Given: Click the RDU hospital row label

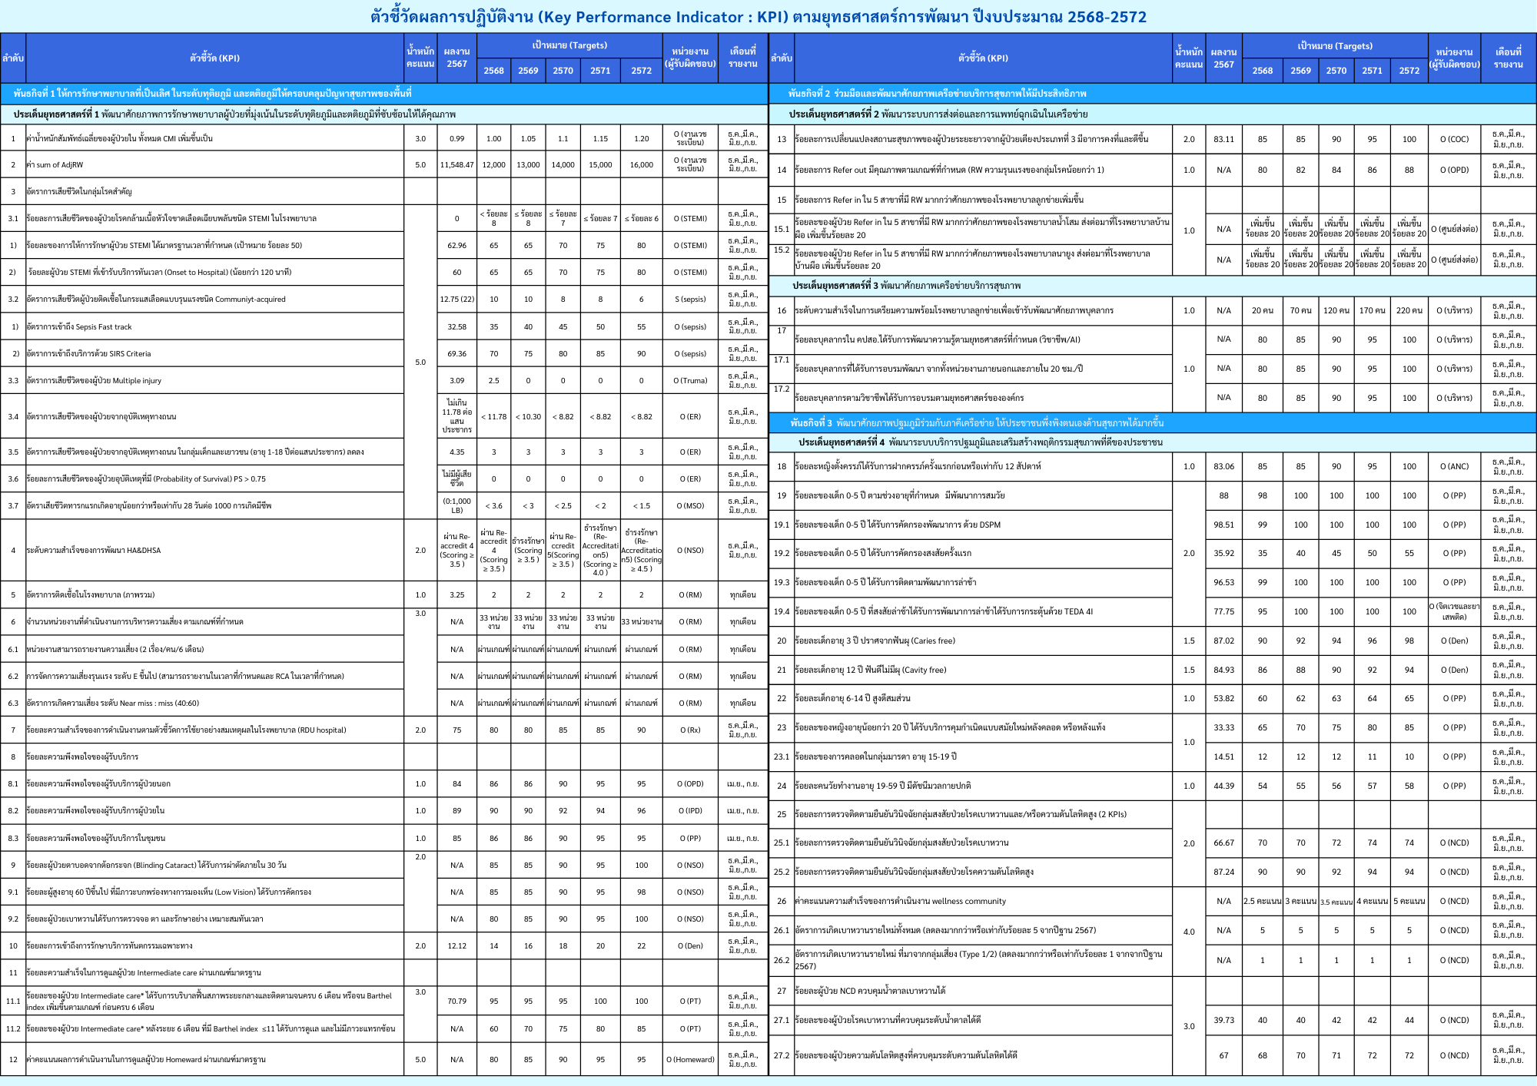Looking at the screenshot, I should point(186,730).
